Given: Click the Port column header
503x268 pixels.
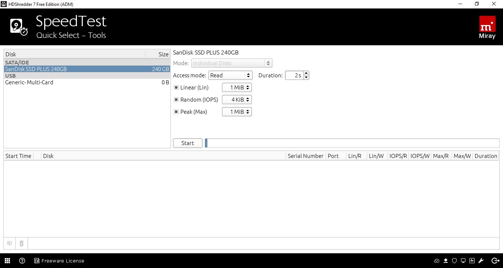Looking at the screenshot, I should 336,156.
